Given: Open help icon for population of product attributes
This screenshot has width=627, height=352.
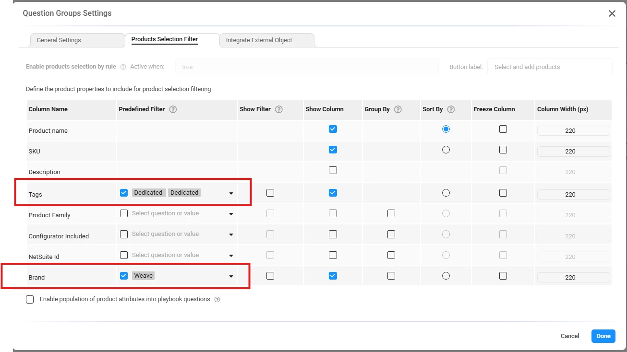Looking at the screenshot, I should coord(217,300).
